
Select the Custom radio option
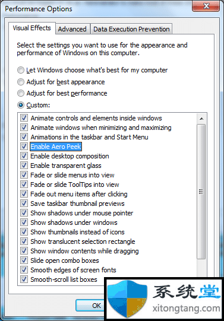20,105
